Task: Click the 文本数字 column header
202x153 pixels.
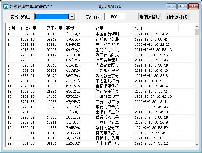Action: 54,28
